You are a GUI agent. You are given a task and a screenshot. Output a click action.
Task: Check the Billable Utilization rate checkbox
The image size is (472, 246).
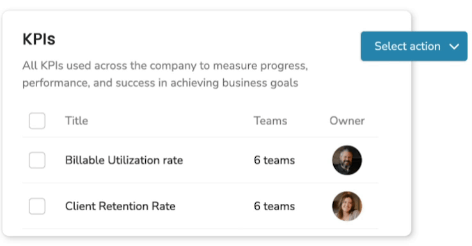click(37, 160)
